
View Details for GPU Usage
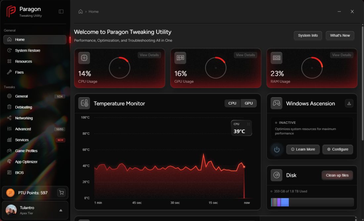coord(246,55)
